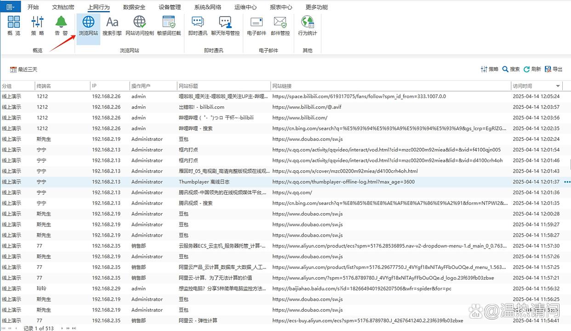The width and height of the screenshot is (571, 331).
Task: Select the title 出错啦! - bilibili.com
Action: (201, 107)
